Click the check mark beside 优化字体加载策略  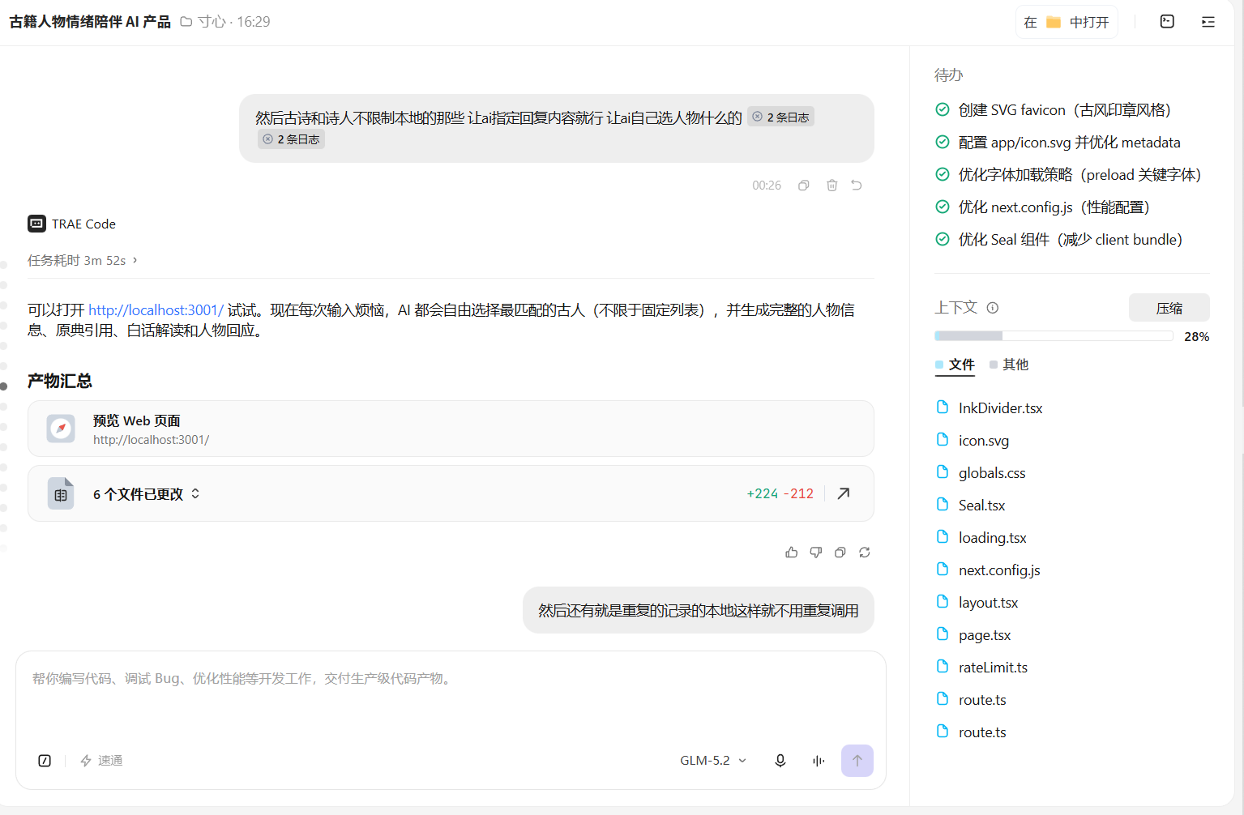click(x=943, y=174)
